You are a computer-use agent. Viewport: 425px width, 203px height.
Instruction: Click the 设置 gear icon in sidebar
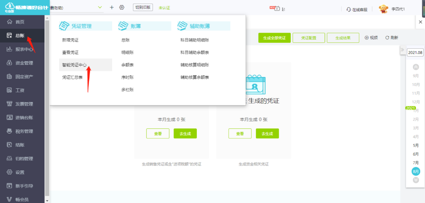pos(9,172)
